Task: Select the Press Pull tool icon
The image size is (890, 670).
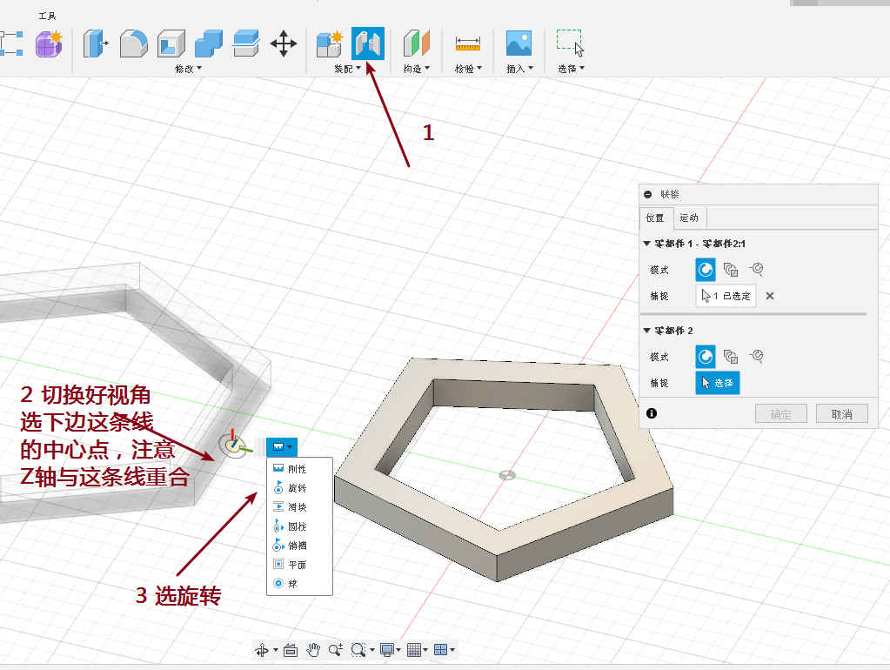Action: pyautogui.click(x=96, y=44)
